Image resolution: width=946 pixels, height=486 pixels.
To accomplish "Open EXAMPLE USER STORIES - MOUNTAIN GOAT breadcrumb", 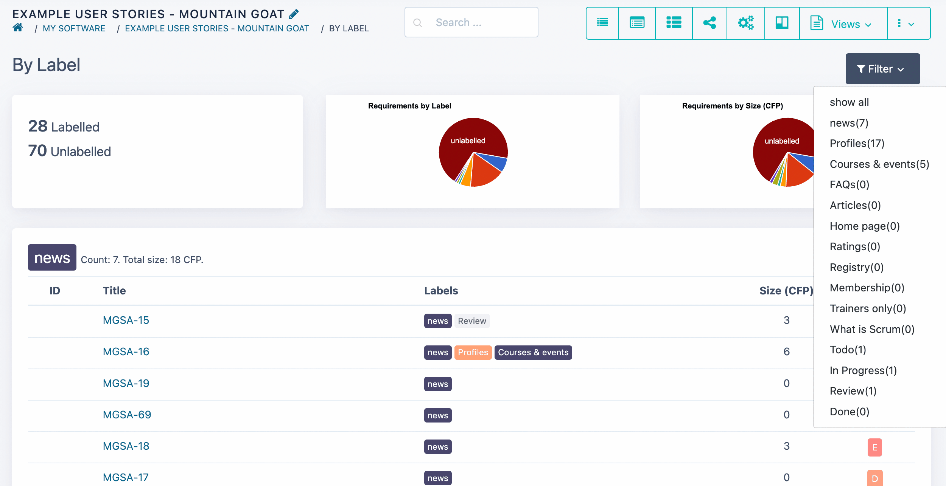I will pyautogui.click(x=217, y=28).
